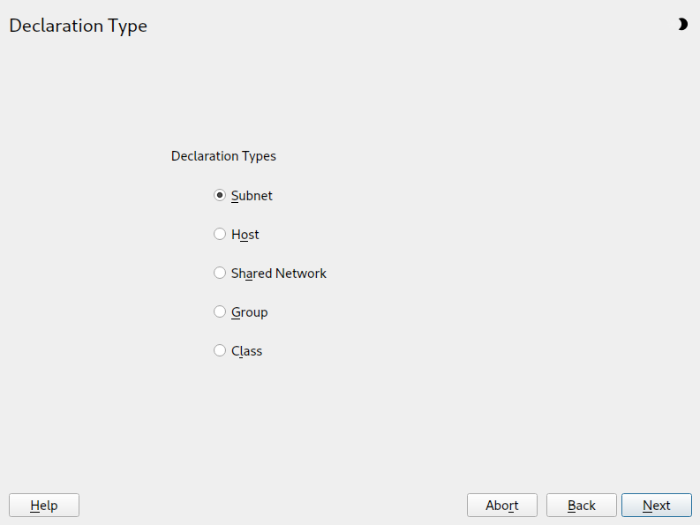Click the Shared Network label text

point(278,274)
